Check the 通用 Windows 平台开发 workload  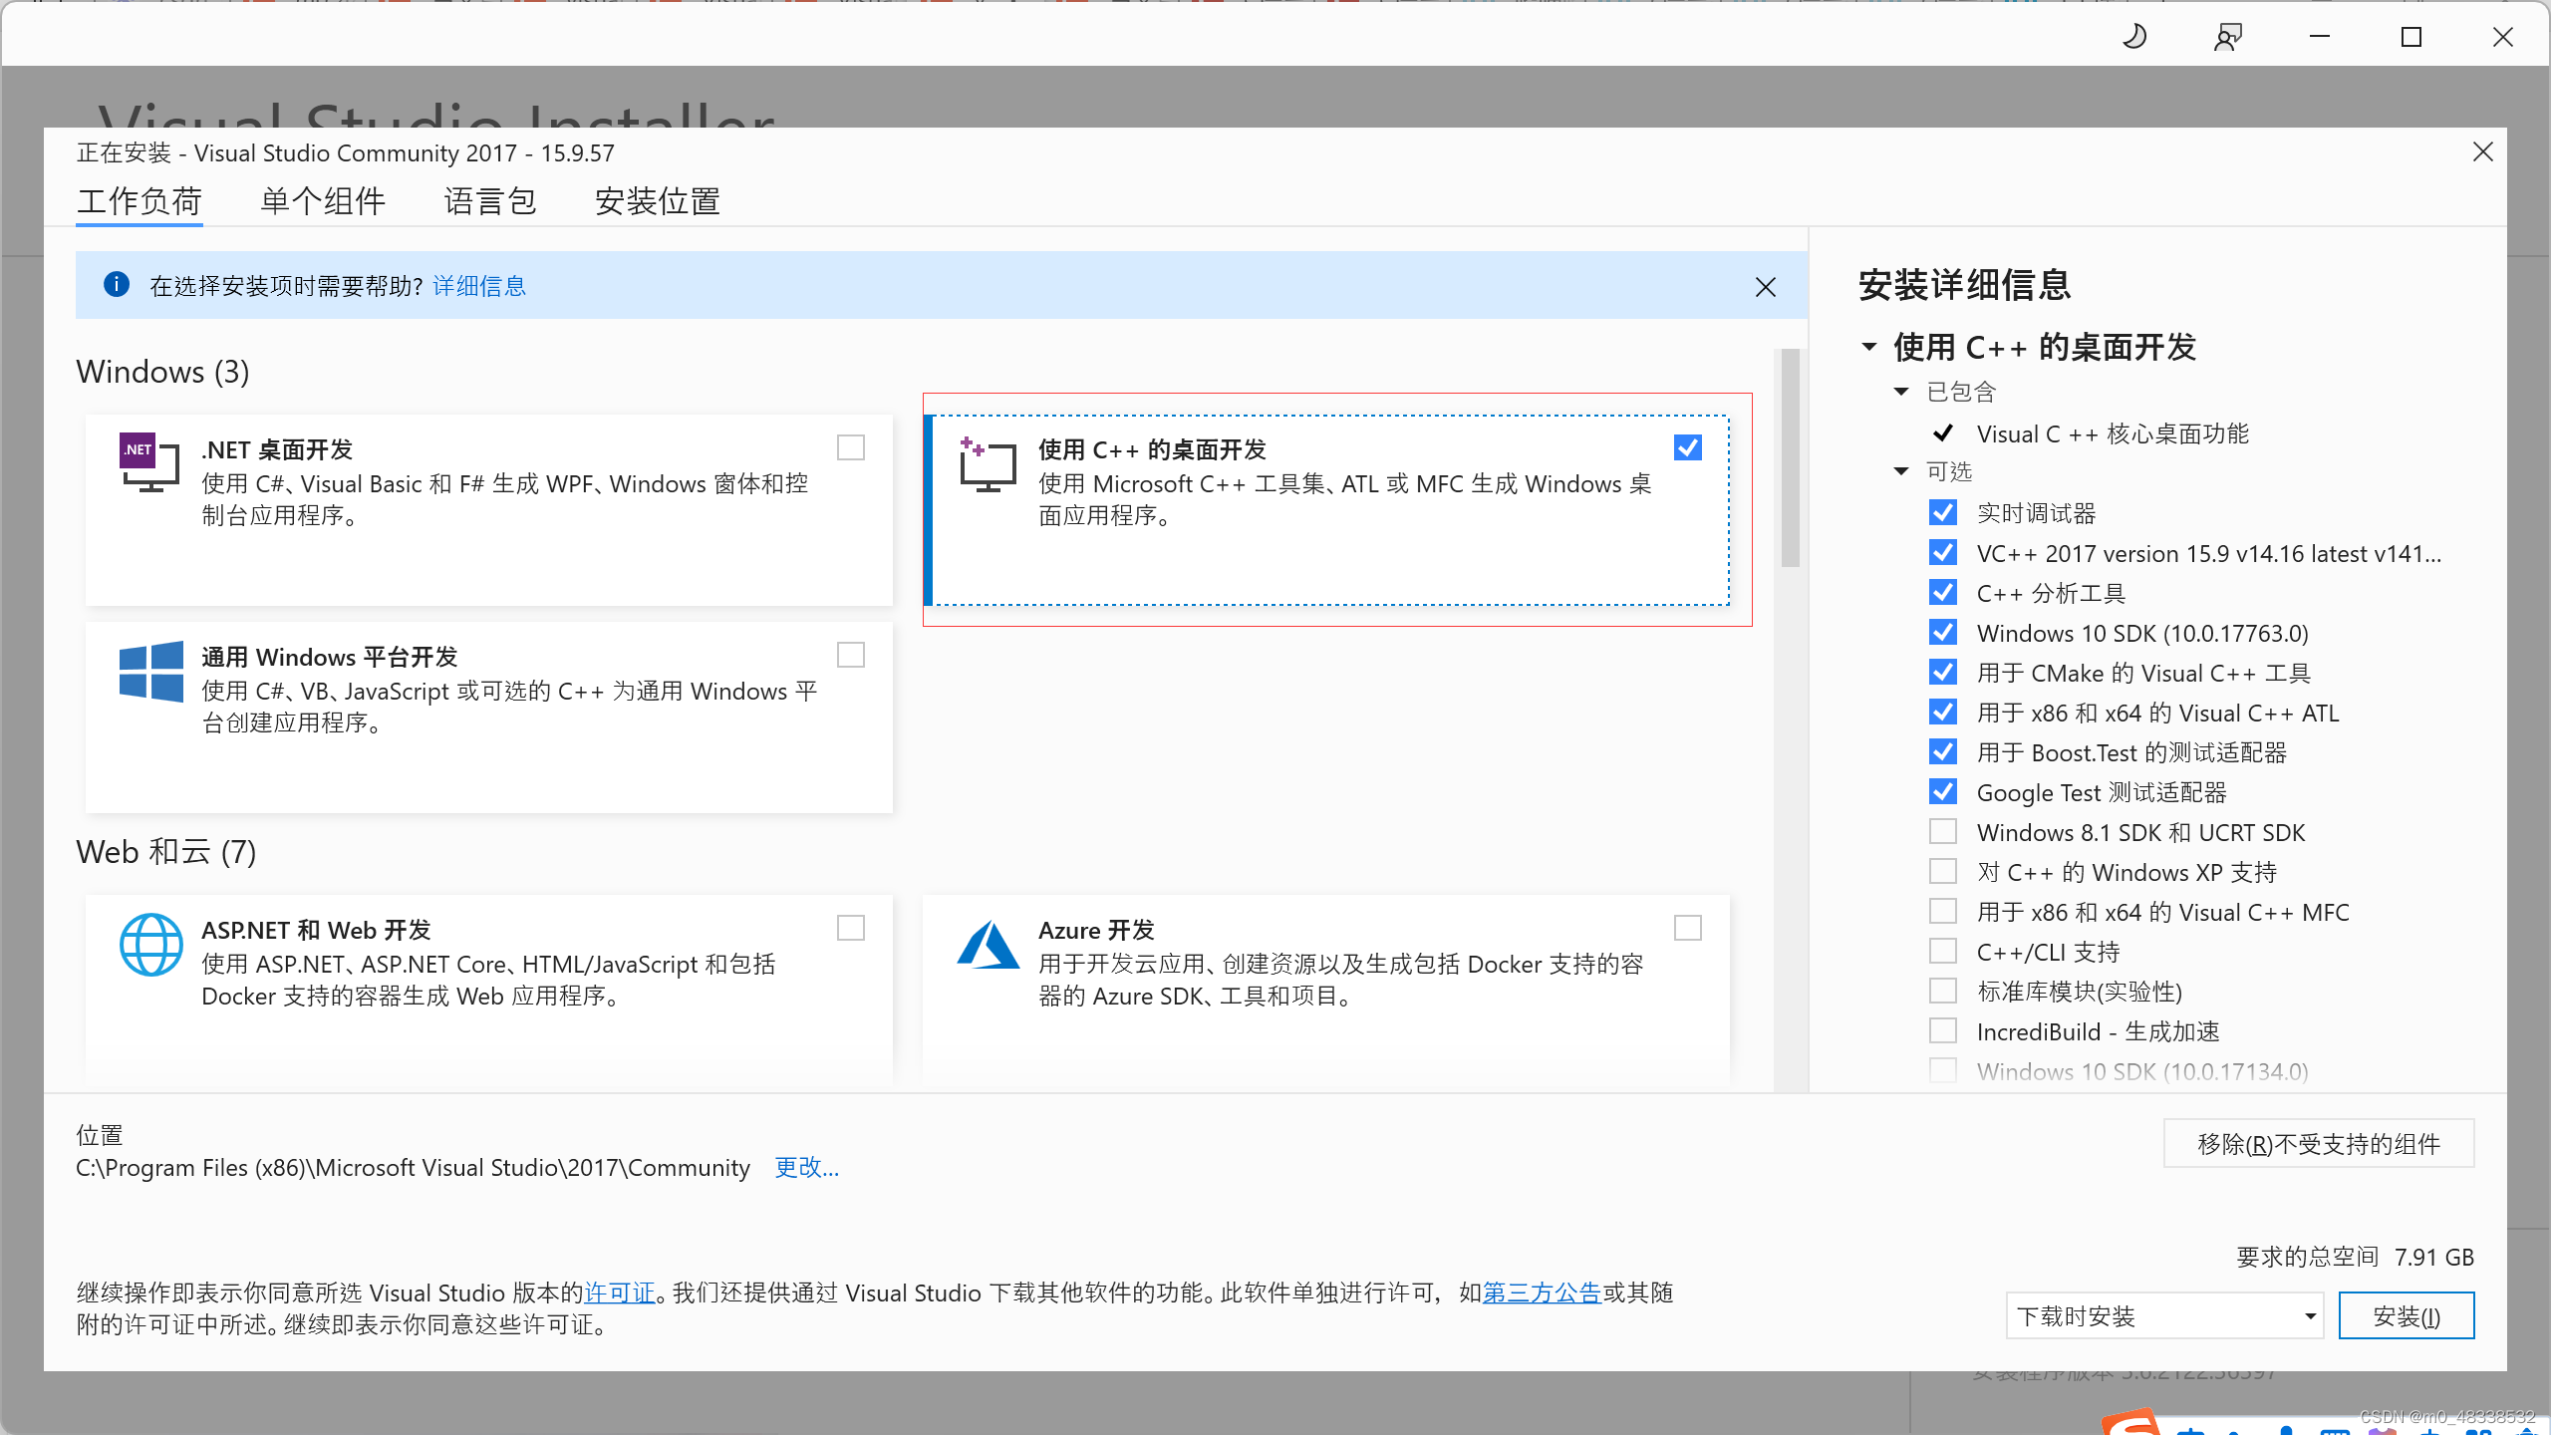851,655
